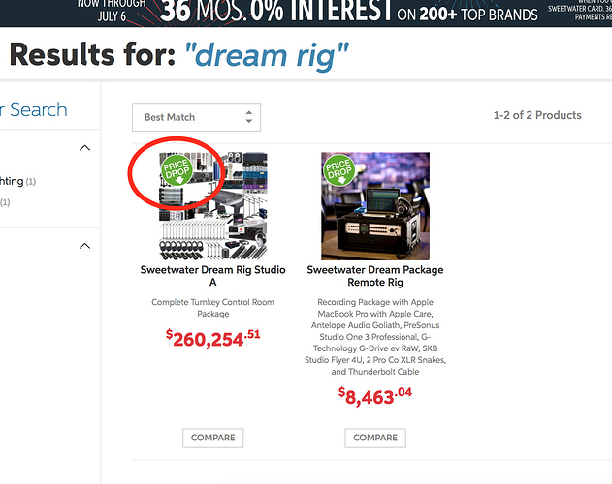Collapse the second filter section chevron

pyautogui.click(x=84, y=246)
